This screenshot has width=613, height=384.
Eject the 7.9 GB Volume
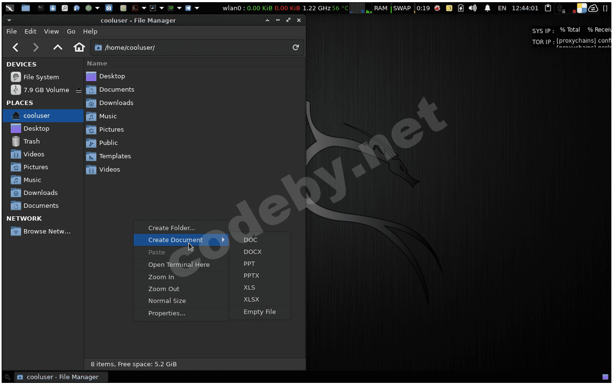click(78, 90)
